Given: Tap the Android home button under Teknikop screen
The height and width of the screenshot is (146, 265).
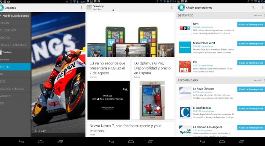Looking at the screenshot, I should (131, 141).
